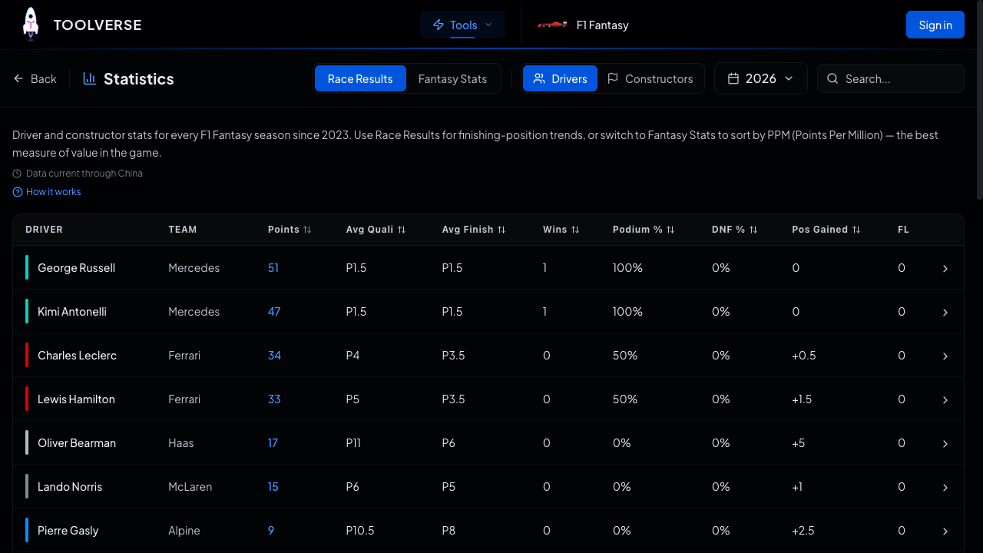Image resolution: width=983 pixels, height=553 pixels.
Task: Click the F1 car icon in header
Action: pyautogui.click(x=552, y=25)
